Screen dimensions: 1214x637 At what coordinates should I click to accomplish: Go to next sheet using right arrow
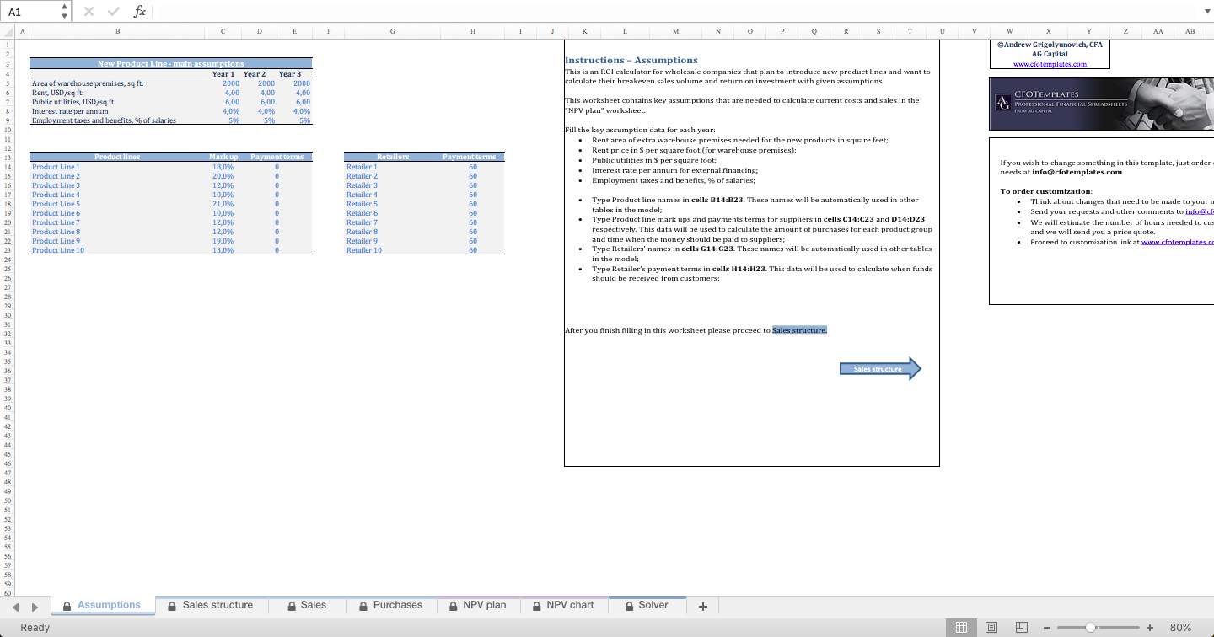coord(35,606)
